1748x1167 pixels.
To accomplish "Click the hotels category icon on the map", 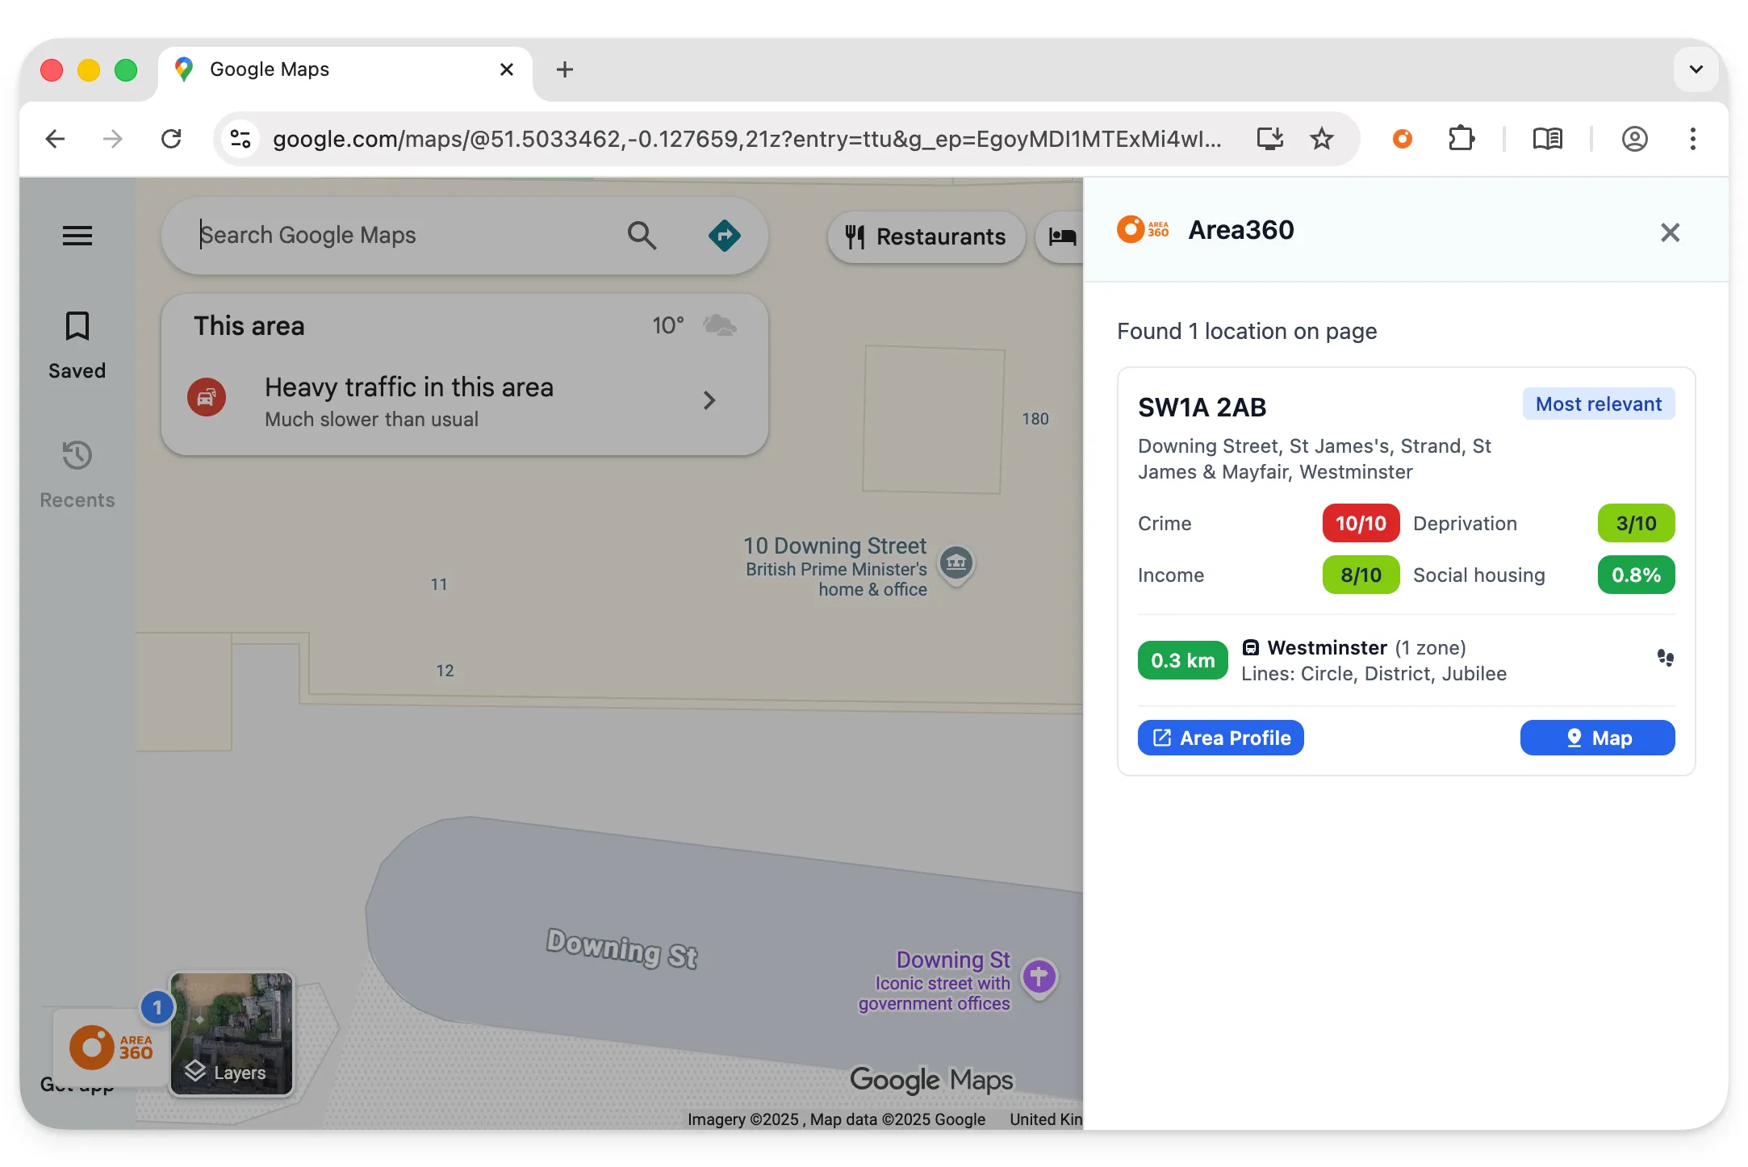I will [x=1063, y=236].
